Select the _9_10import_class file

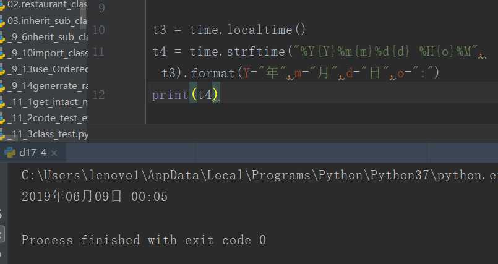click(47, 53)
